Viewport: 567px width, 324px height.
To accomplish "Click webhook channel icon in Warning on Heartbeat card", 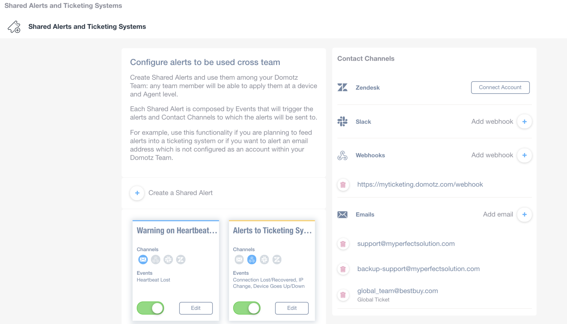I will (x=156, y=259).
